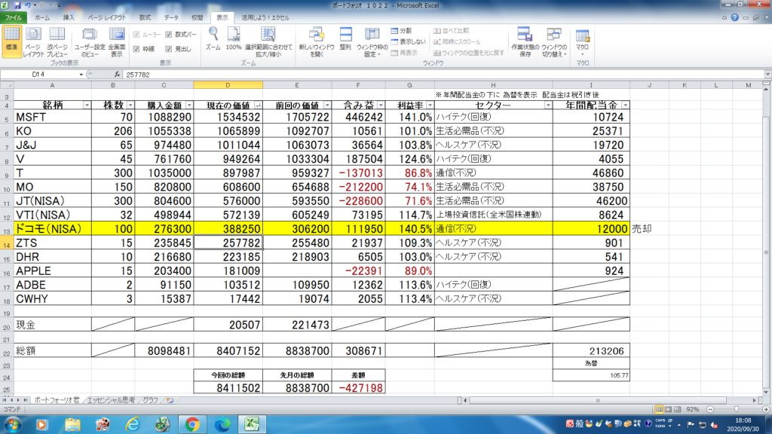Click the formula bar showing 257782
Image resolution: width=772 pixels, height=434 pixels.
(x=443, y=75)
